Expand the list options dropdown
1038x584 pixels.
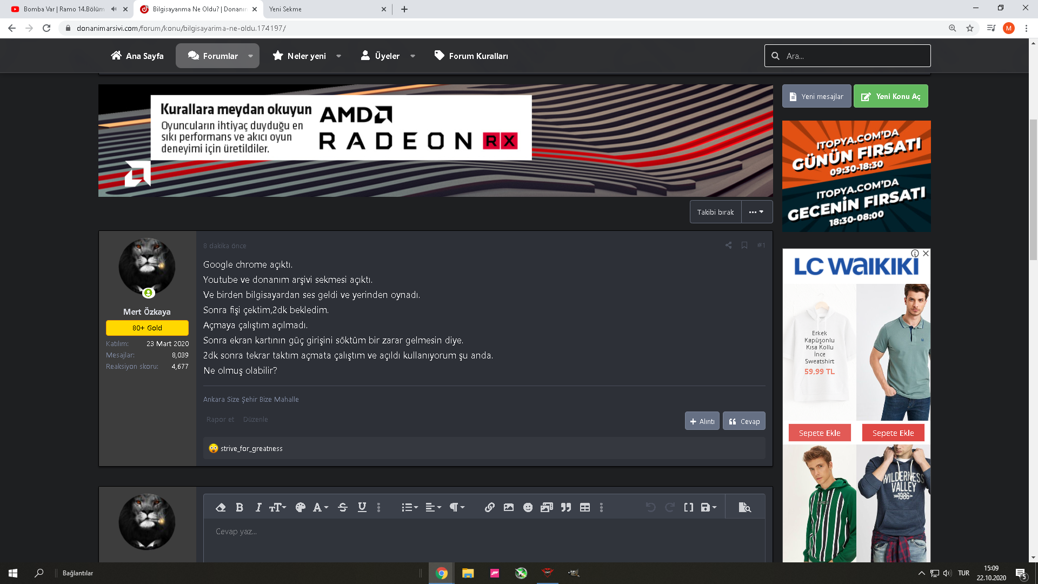tap(410, 507)
